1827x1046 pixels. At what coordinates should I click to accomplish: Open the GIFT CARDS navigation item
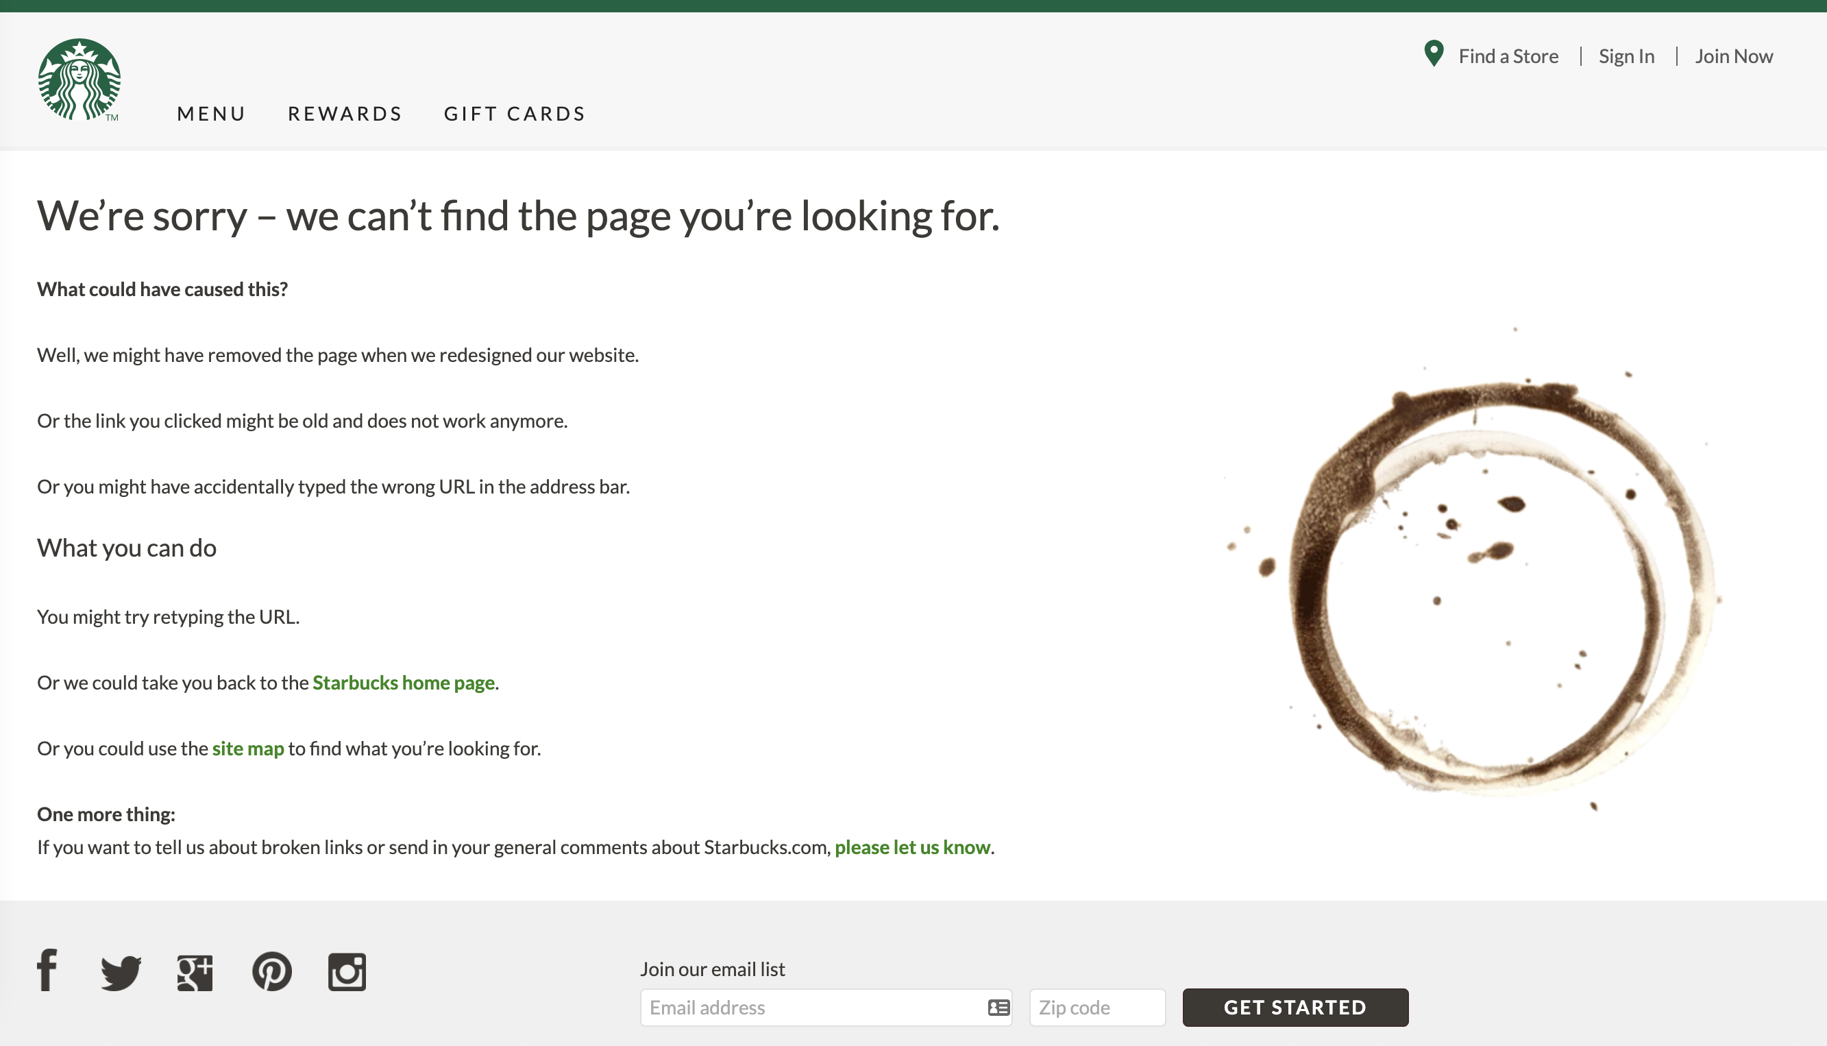coord(515,114)
